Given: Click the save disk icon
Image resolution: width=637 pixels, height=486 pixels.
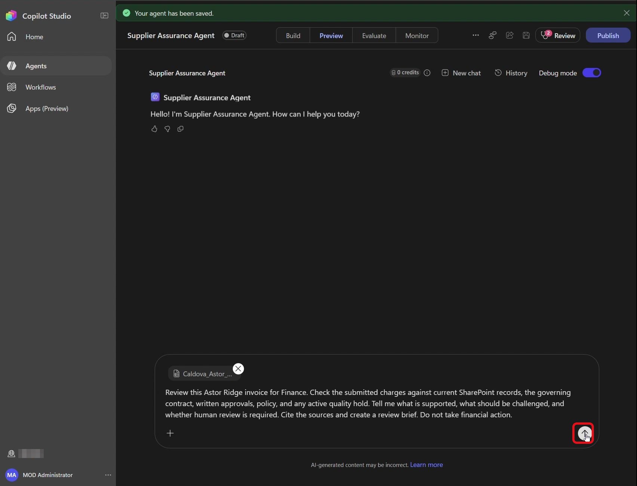Looking at the screenshot, I should (x=526, y=35).
